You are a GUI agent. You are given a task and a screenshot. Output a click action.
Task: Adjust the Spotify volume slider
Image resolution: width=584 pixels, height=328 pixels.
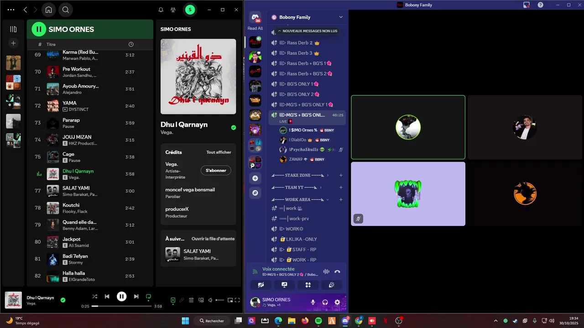coord(219,300)
